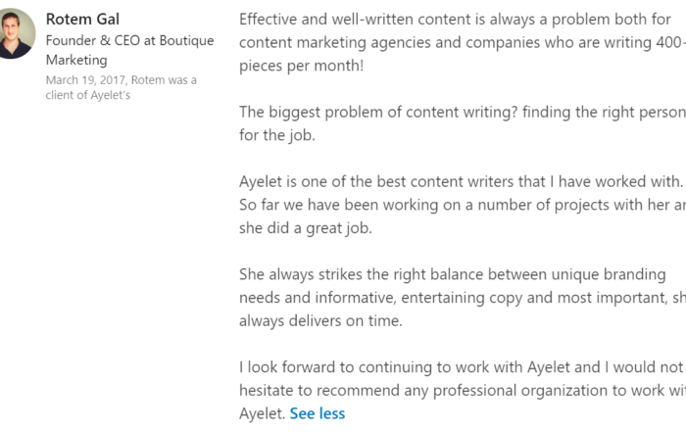686x432 pixels.
Task: Click the line "I look forward to continuing"
Action: pyautogui.click(x=462, y=367)
